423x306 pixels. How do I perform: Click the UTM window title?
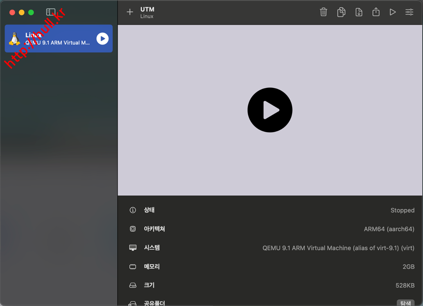pos(147,9)
